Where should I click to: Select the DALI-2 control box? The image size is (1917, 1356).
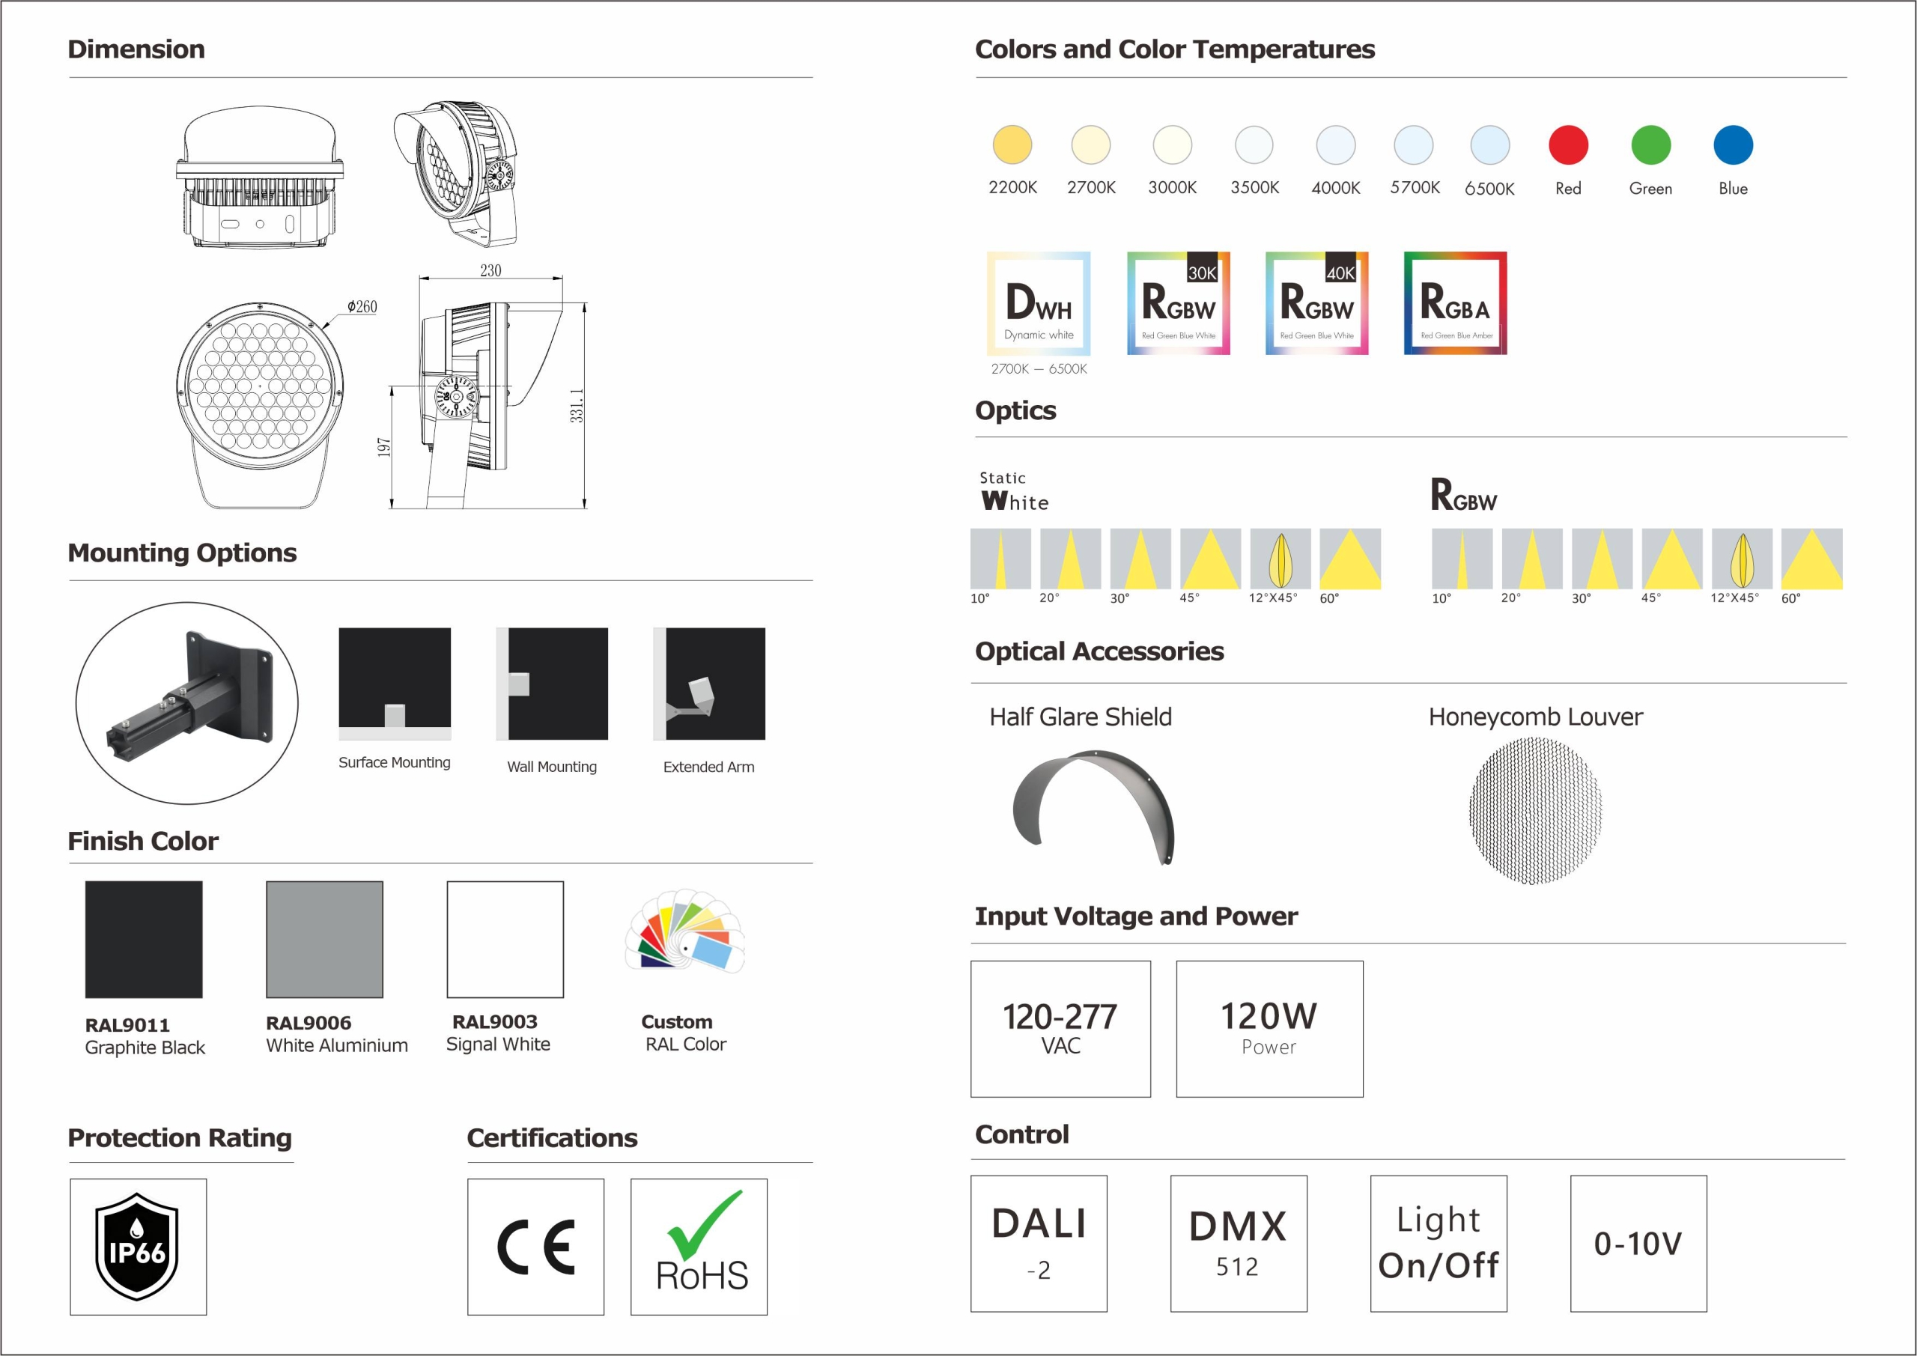(1039, 1243)
